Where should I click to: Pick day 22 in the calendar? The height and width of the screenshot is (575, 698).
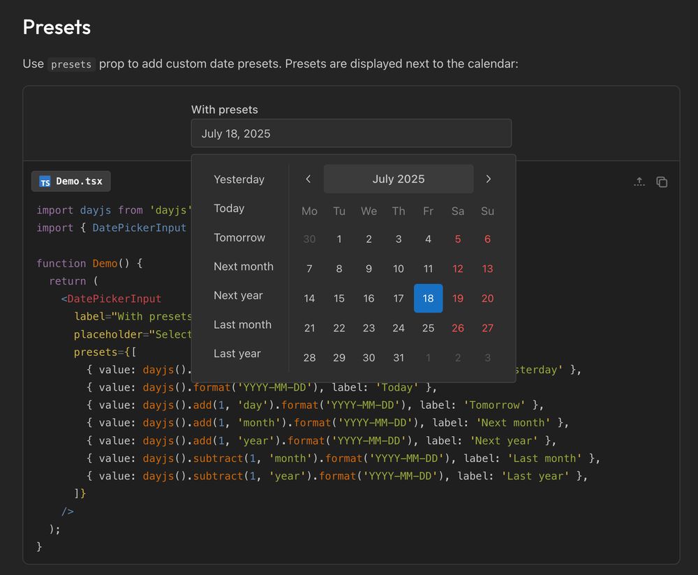click(339, 328)
